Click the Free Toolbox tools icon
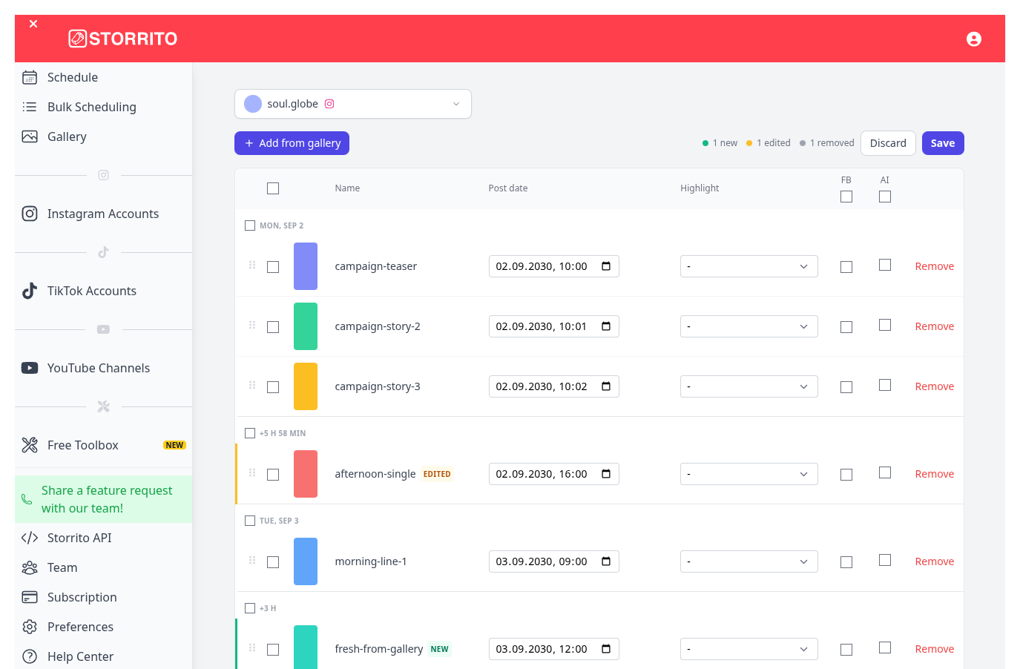Image resolution: width=1020 pixels, height=669 pixels. click(x=30, y=445)
